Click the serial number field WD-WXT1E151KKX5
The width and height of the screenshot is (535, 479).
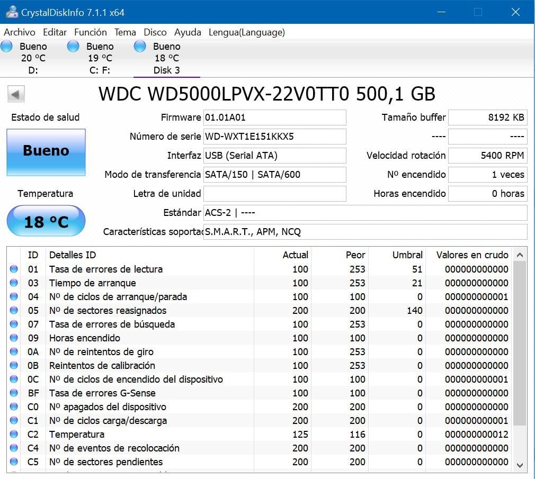point(275,137)
